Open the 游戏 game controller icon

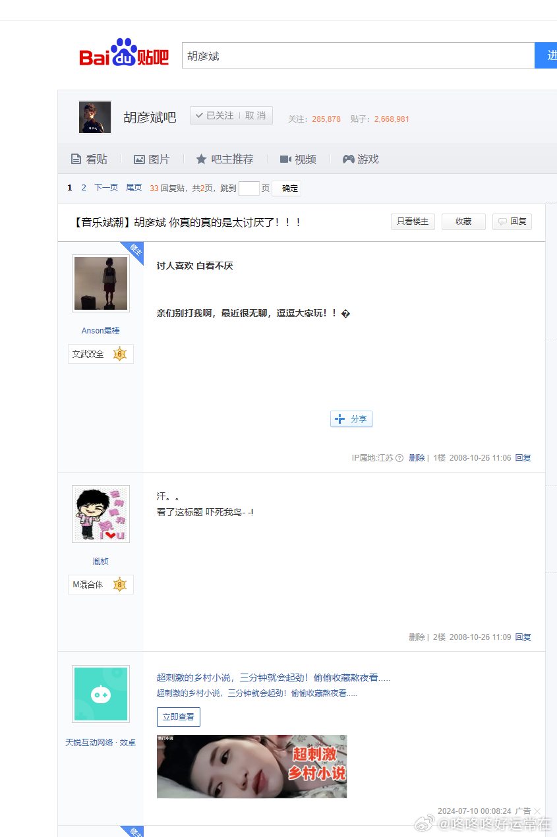click(x=347, y=159)
